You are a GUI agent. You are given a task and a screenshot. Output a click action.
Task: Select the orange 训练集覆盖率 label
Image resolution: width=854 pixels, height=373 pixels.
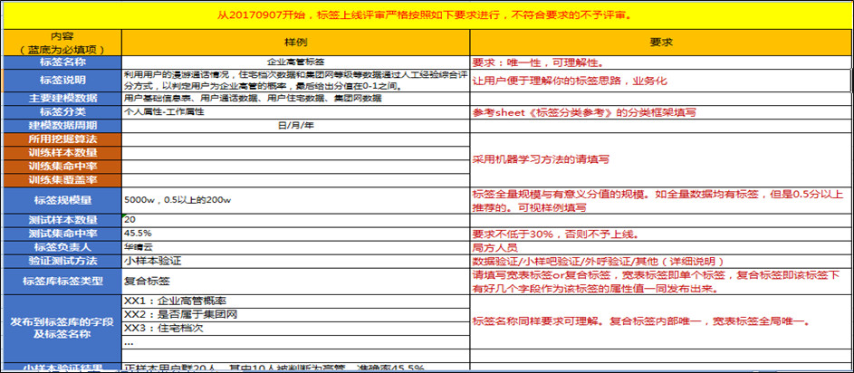tap(62, 180)
